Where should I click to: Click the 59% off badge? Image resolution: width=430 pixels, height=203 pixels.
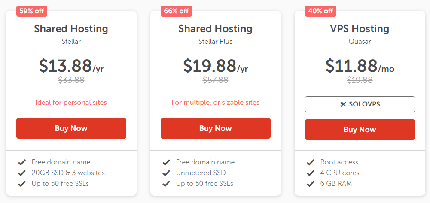click(32, 11)
